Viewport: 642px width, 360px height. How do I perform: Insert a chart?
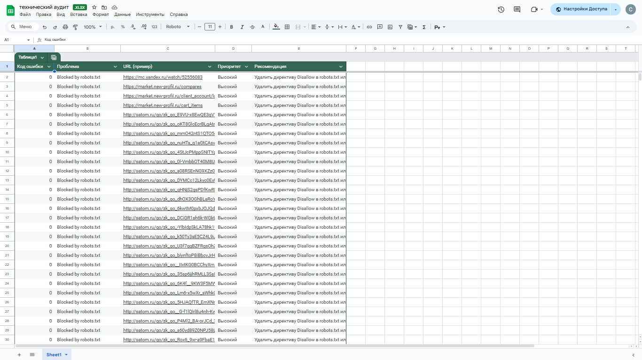(390, 27)
